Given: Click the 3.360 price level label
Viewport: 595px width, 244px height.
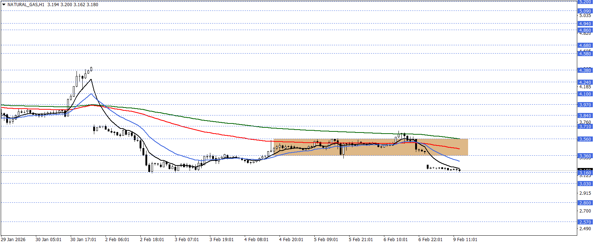Looking at the screenshot, I should pos(584,156).
